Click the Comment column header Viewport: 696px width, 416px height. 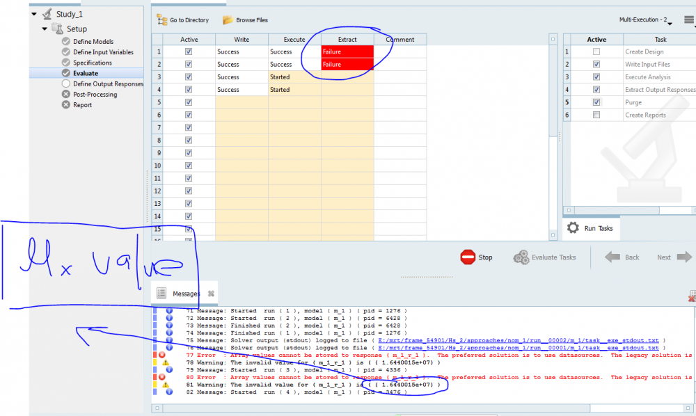click(x=400, y=40)
